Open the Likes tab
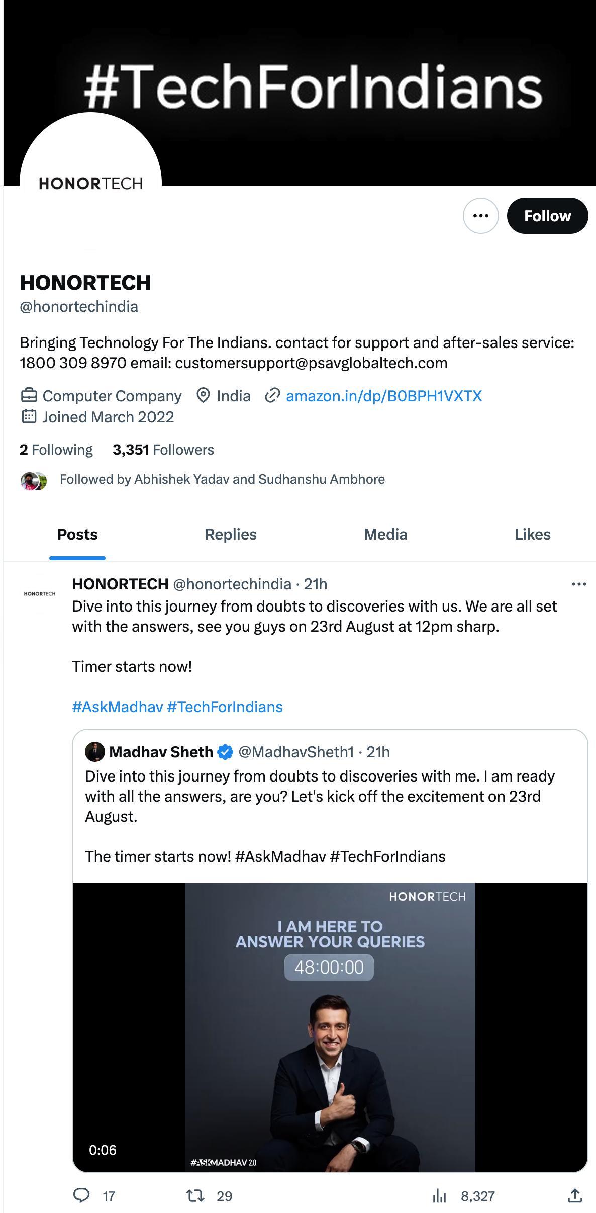596x1213 pixels. point(532,534)
